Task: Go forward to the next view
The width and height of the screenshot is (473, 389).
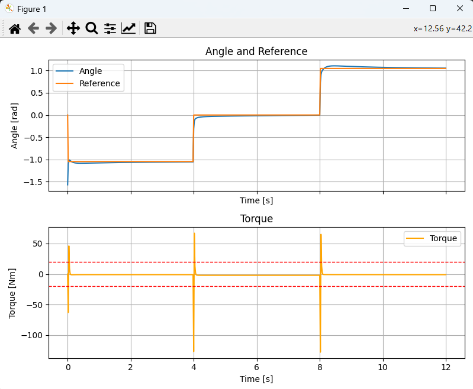Action: 52,28
